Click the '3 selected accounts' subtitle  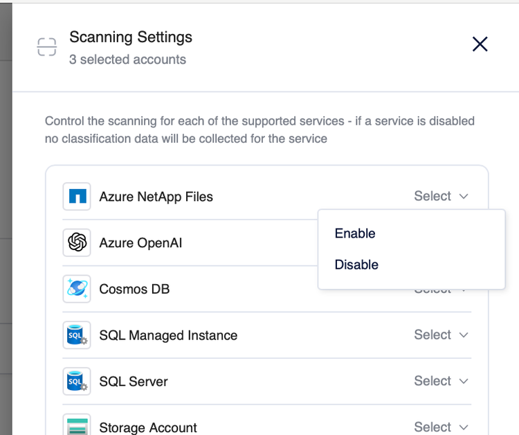point(127,60)
